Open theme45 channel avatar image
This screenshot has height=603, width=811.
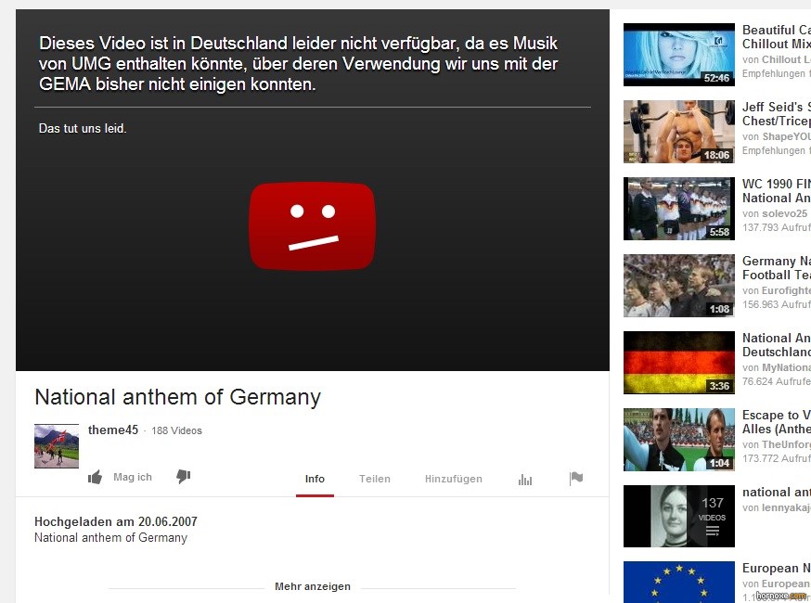click(x=57, y=446)
